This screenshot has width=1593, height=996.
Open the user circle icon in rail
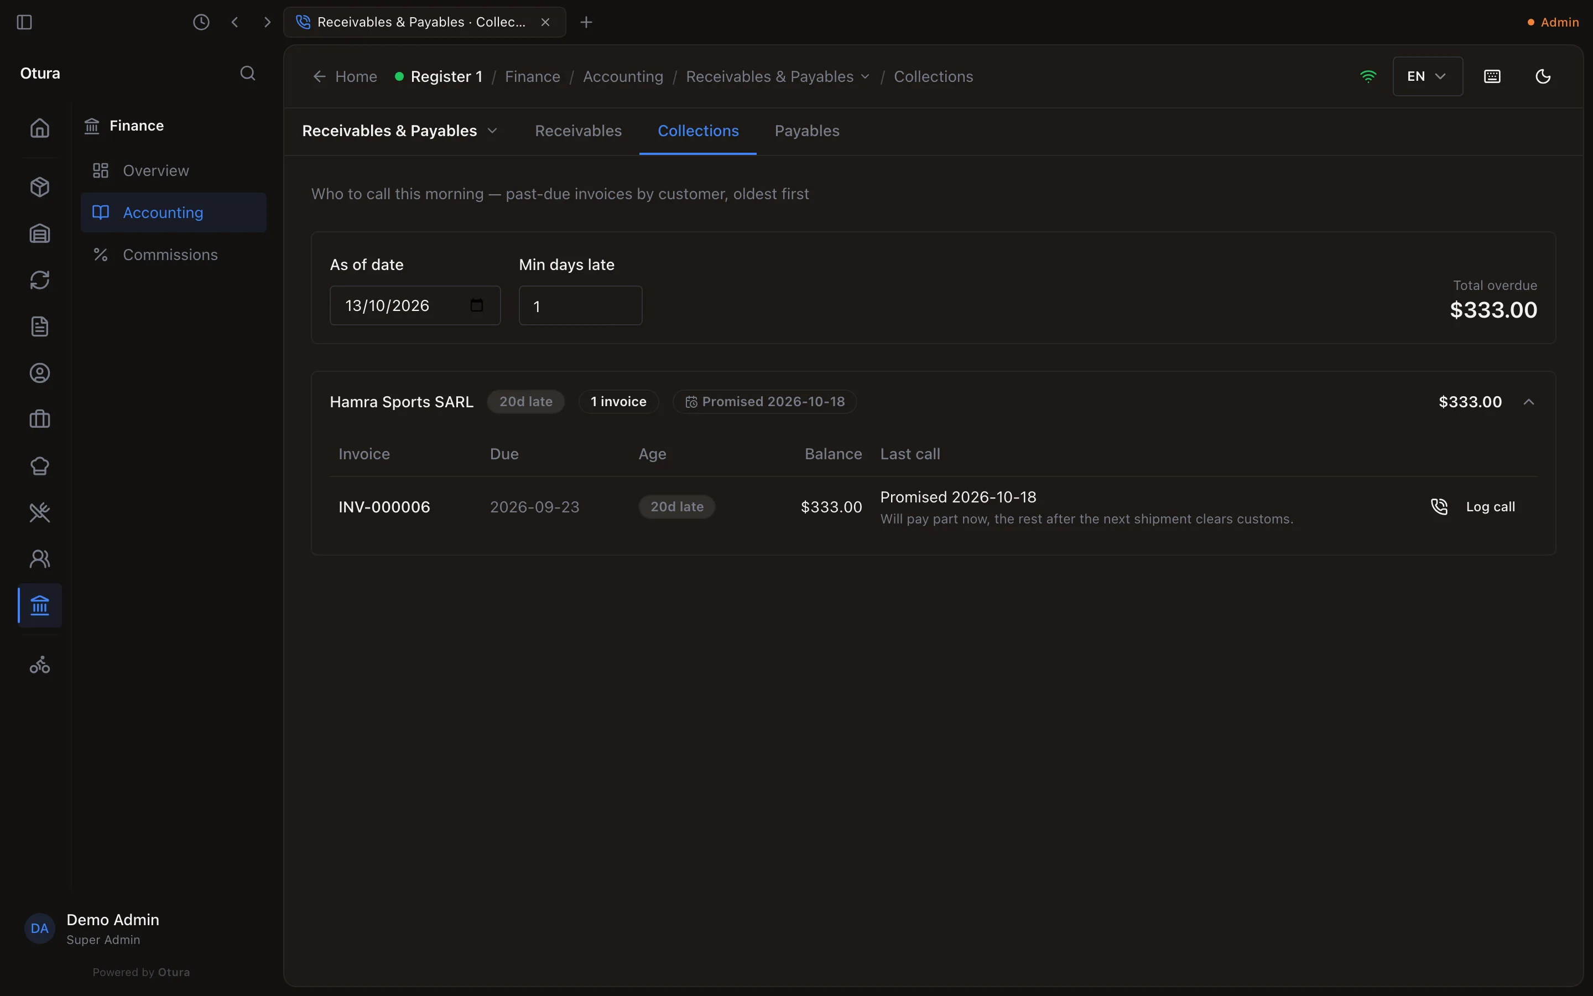pyautogui.click(x=39, y=373)
